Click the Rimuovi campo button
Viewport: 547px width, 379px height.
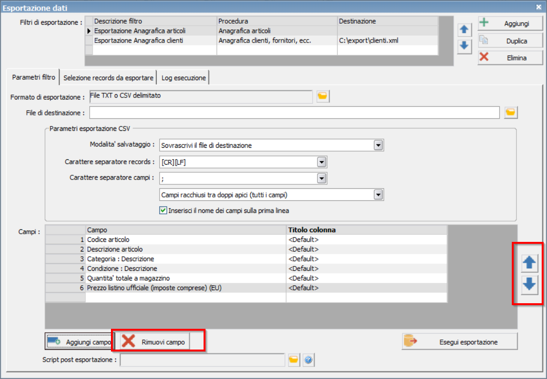pos(155,342)
